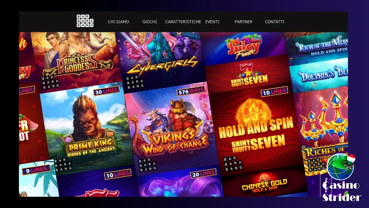Click the 30 LINES badge on Prime King

107,91
